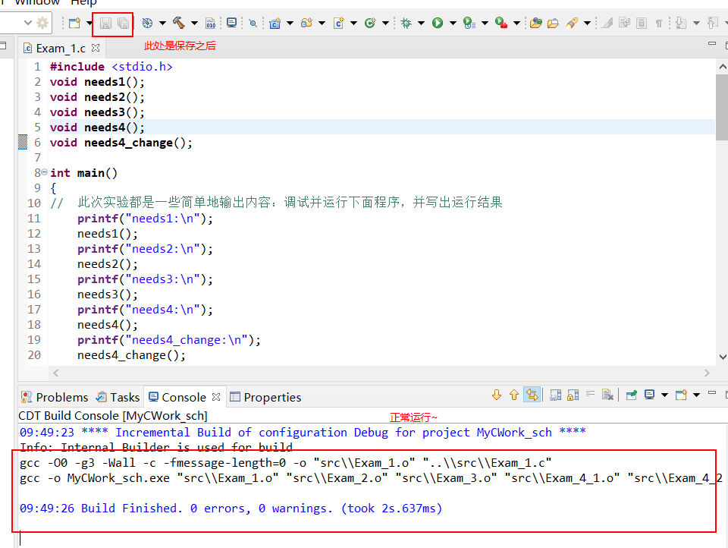Save all open editors
The image size is (728, 548).
[124, 24]
